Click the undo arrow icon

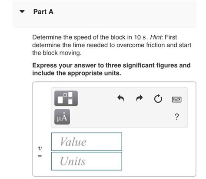pyautogui.click(x=121, y=98)
